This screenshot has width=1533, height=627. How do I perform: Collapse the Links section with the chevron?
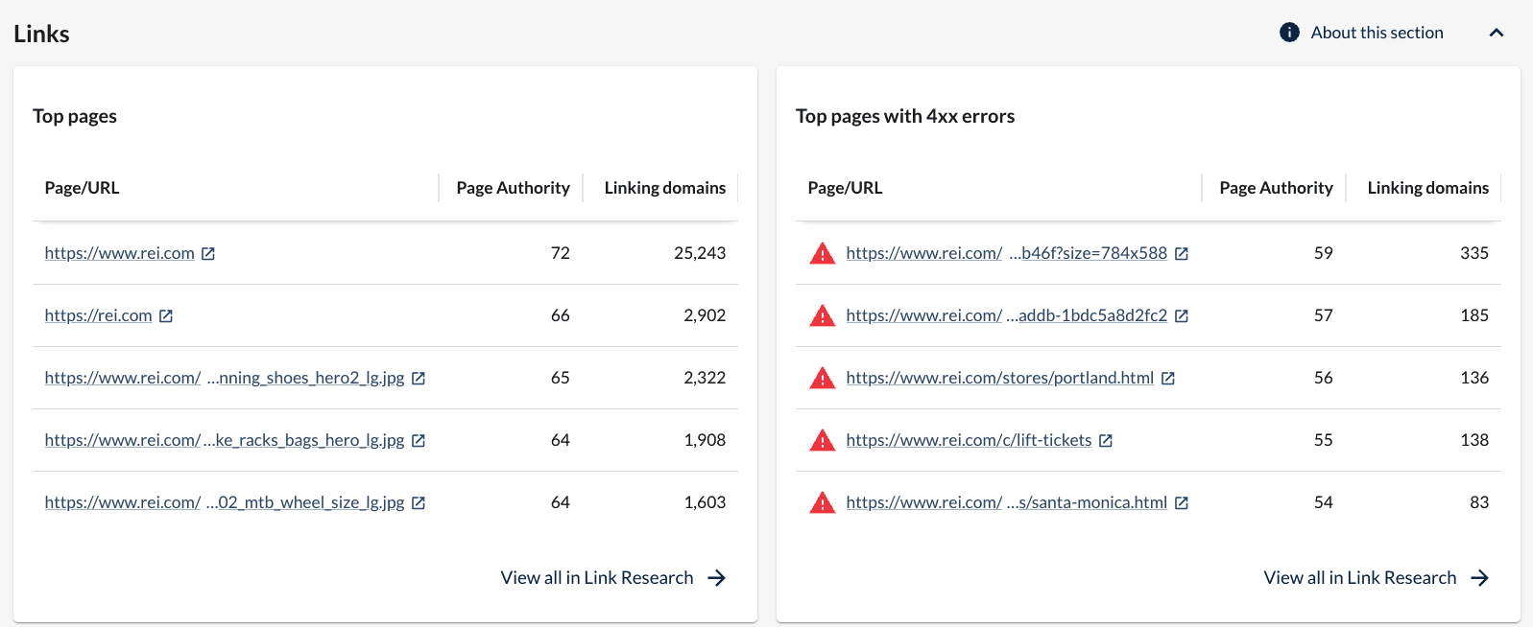[1496, 33]
